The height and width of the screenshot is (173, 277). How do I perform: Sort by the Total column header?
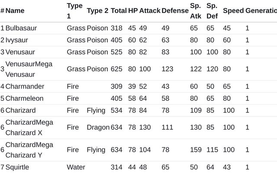pos(119,10)
